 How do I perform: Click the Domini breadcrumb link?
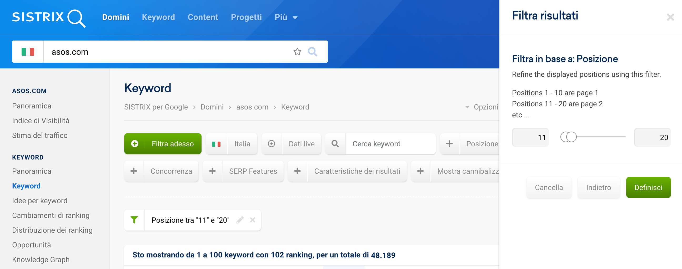tap(212, 107)
